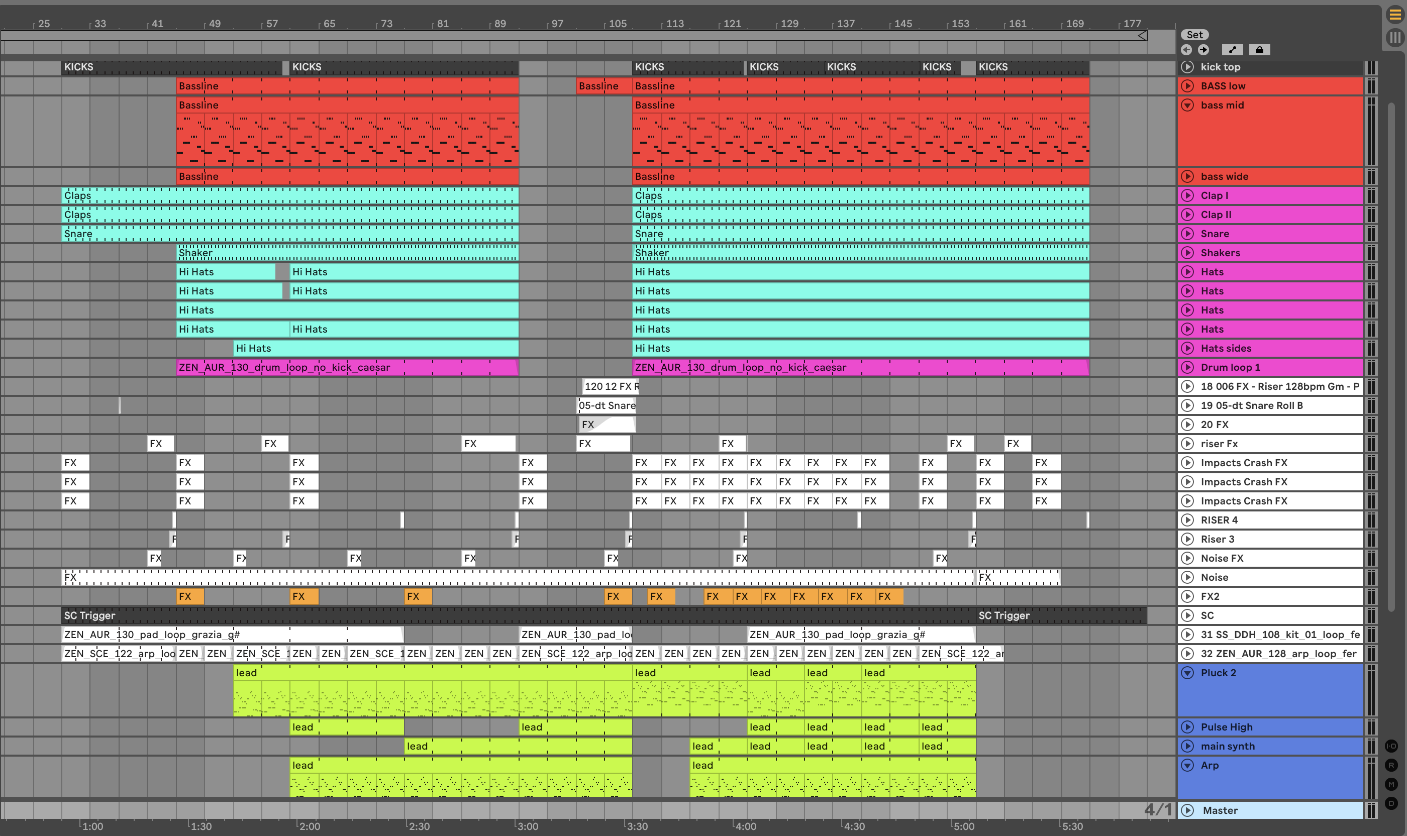The image size is (1407, 836).
Task: Toggle Returns section with R button
Action: [1391, 765]
